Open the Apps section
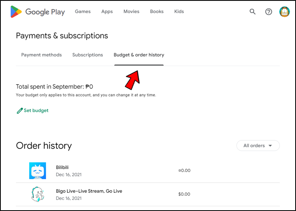Image resolution: width=296 pixels, height=211 pixels. click(x=107, y=11)
